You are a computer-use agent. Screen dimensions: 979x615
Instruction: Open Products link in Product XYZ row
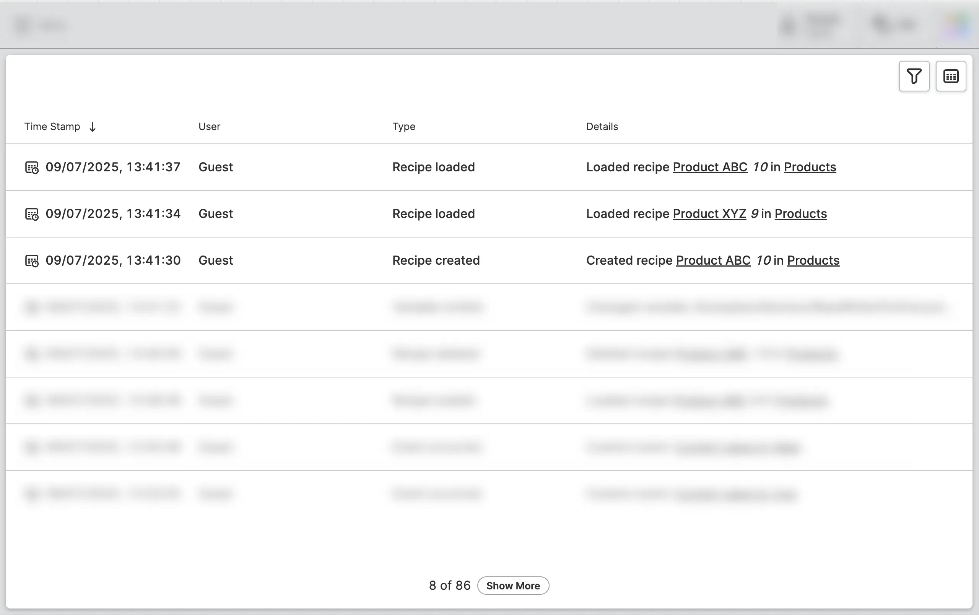800,214
